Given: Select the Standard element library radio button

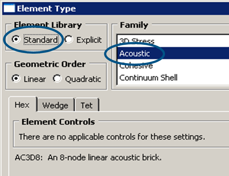Looking at the screenshot, I should (x=16, y=39).
